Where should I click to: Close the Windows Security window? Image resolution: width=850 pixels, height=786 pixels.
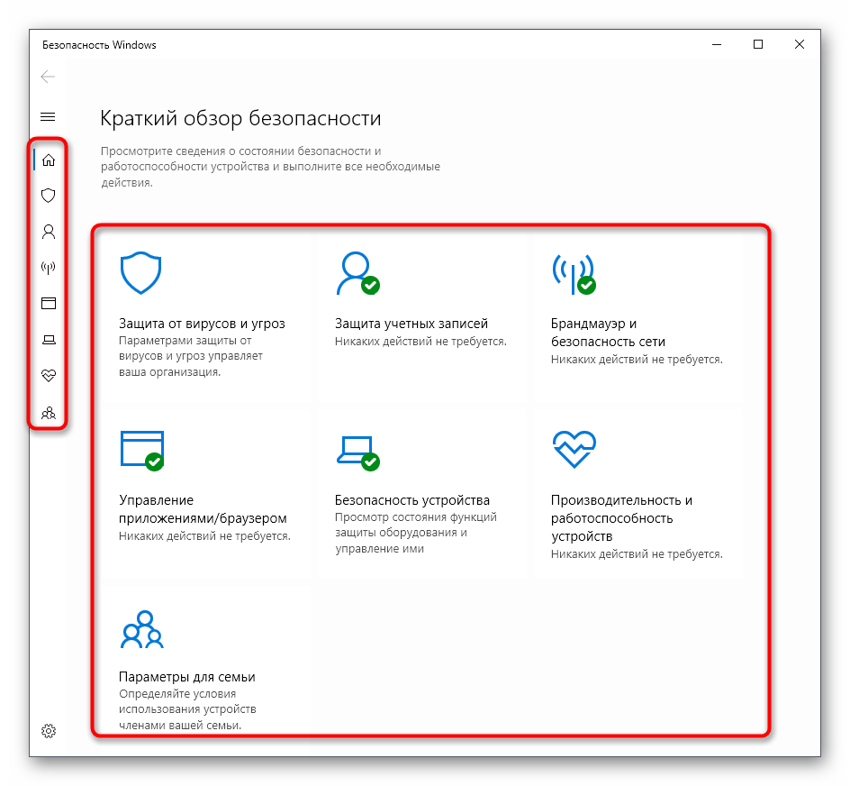coord(799,44)
